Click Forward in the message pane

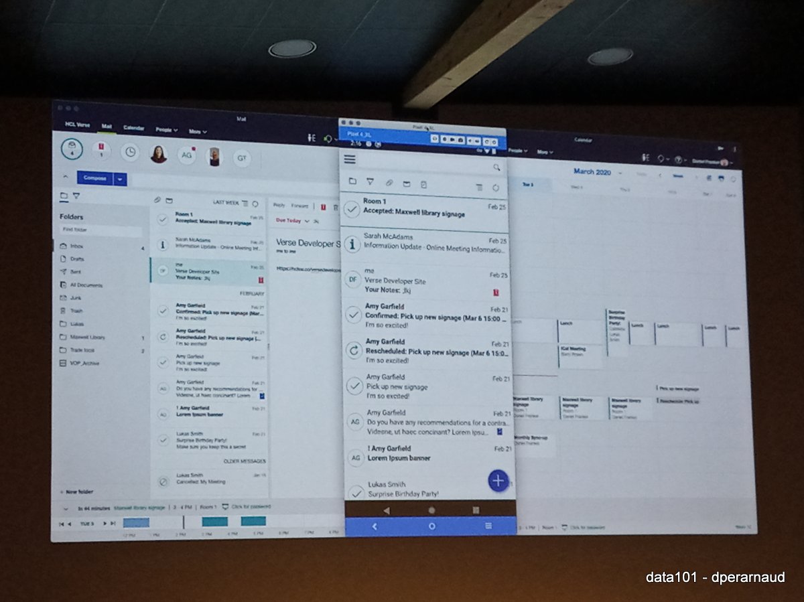[x=299, y=206]
